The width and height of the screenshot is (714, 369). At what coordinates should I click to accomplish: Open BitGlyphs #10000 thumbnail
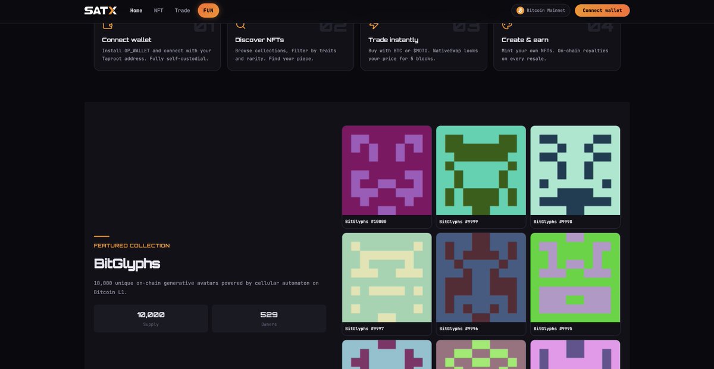387,170
